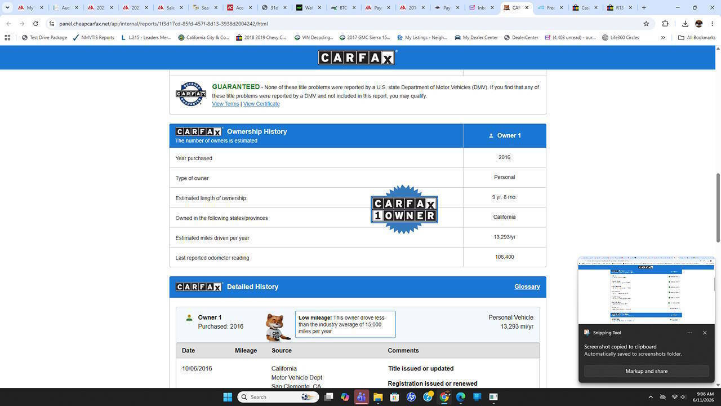Select the 106,400 odometer reading value
721x406 pixels.
tap(505, 257)
